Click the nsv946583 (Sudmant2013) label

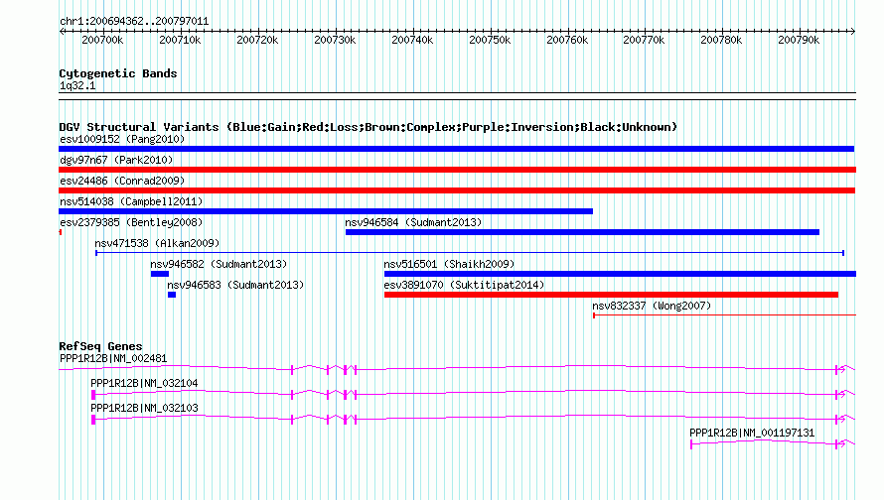point(235,285)
